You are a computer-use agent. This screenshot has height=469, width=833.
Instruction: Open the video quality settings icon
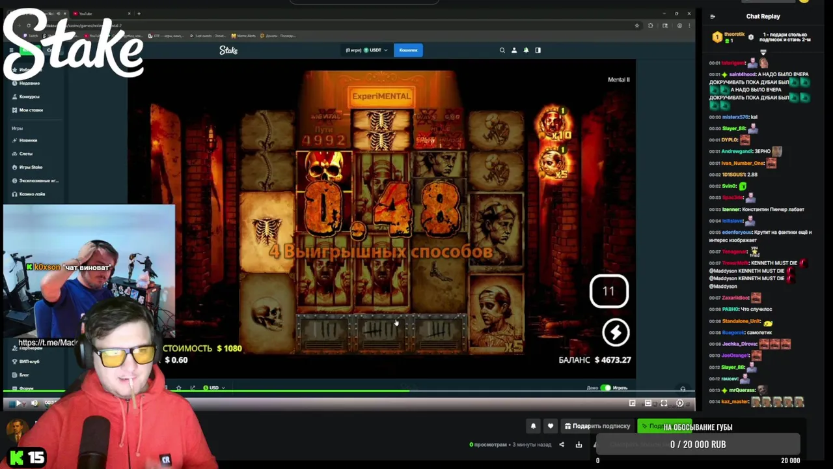coord(679,403)
